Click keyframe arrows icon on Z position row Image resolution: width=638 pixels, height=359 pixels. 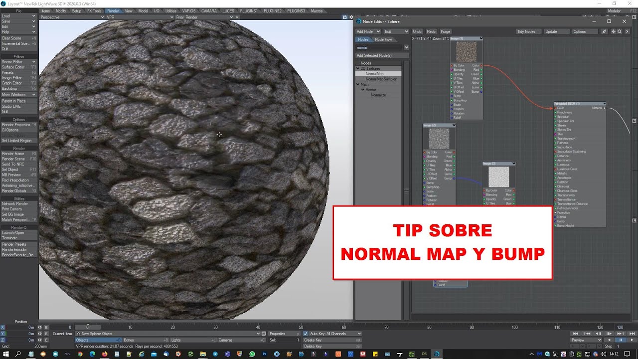point(40,340)
